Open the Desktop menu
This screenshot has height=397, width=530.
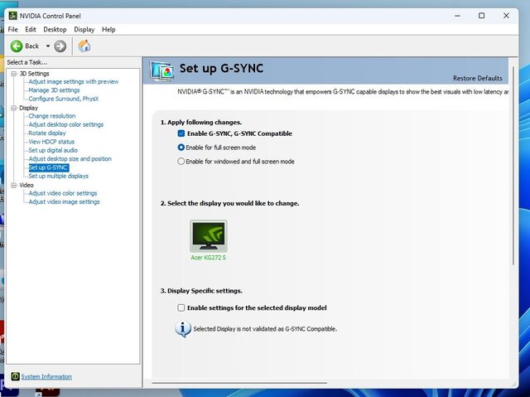(x=55, y=30)
